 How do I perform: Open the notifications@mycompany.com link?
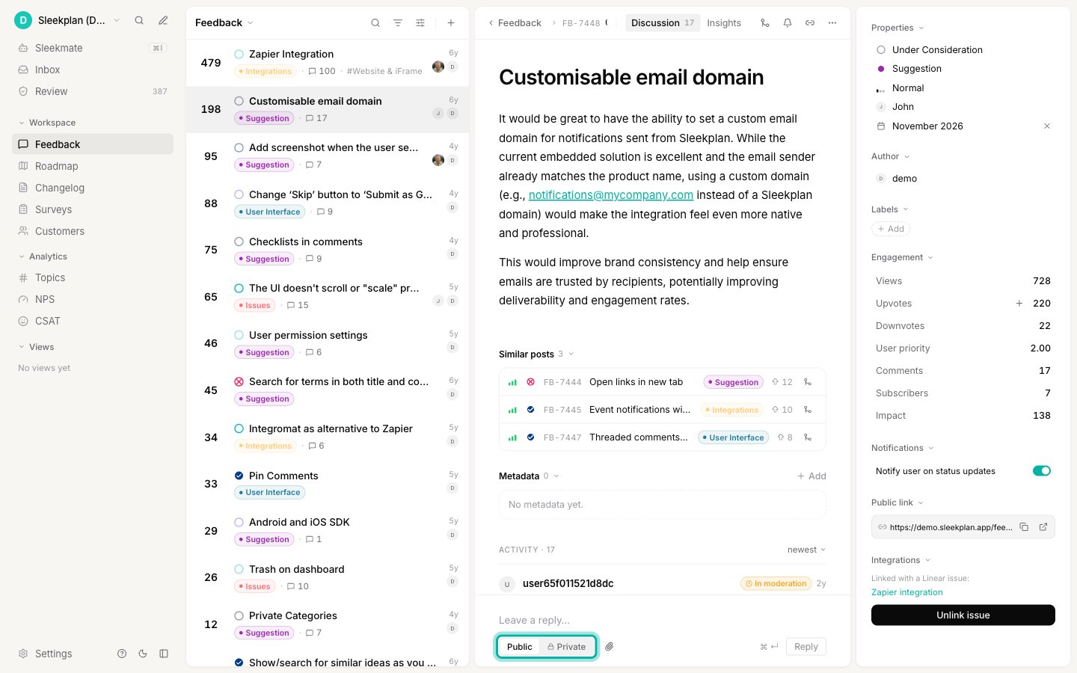click(611, 195)
